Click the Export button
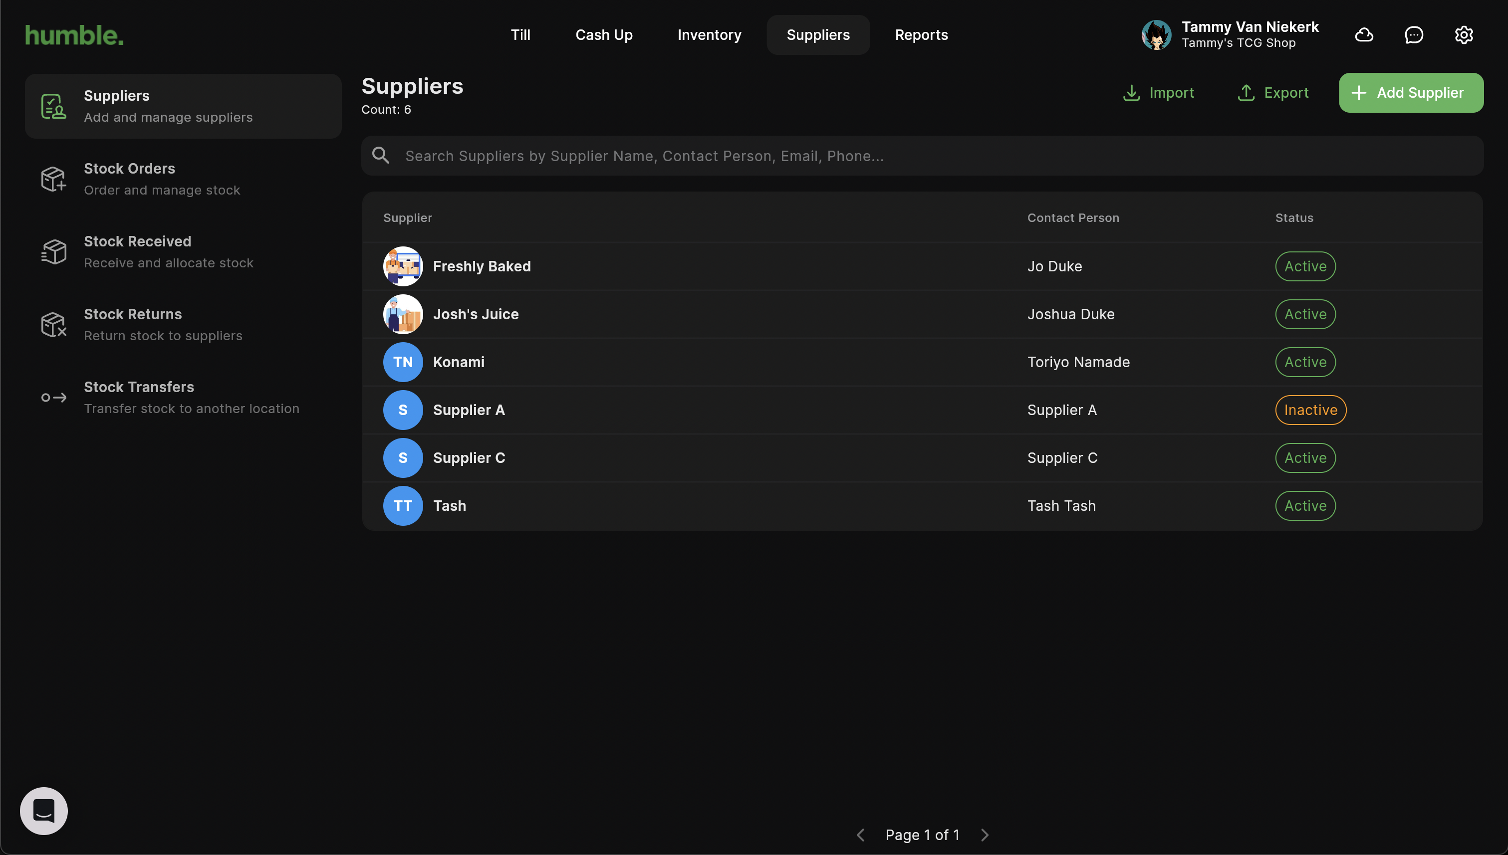 pyautogui.click(x=1273, y=93)
